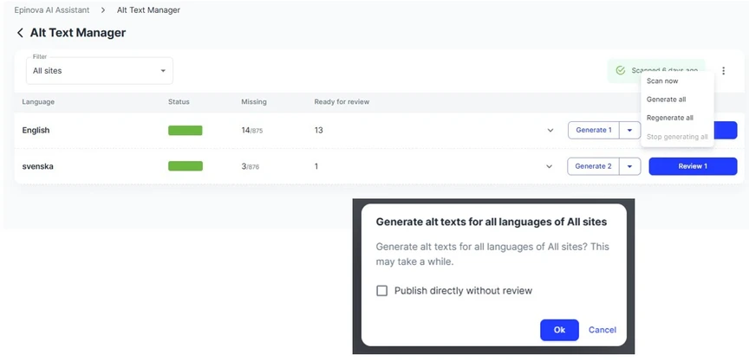The width and height of the screenshot is (749, 361).
Task: Click the English missing count 14/875
Action: 252,130
